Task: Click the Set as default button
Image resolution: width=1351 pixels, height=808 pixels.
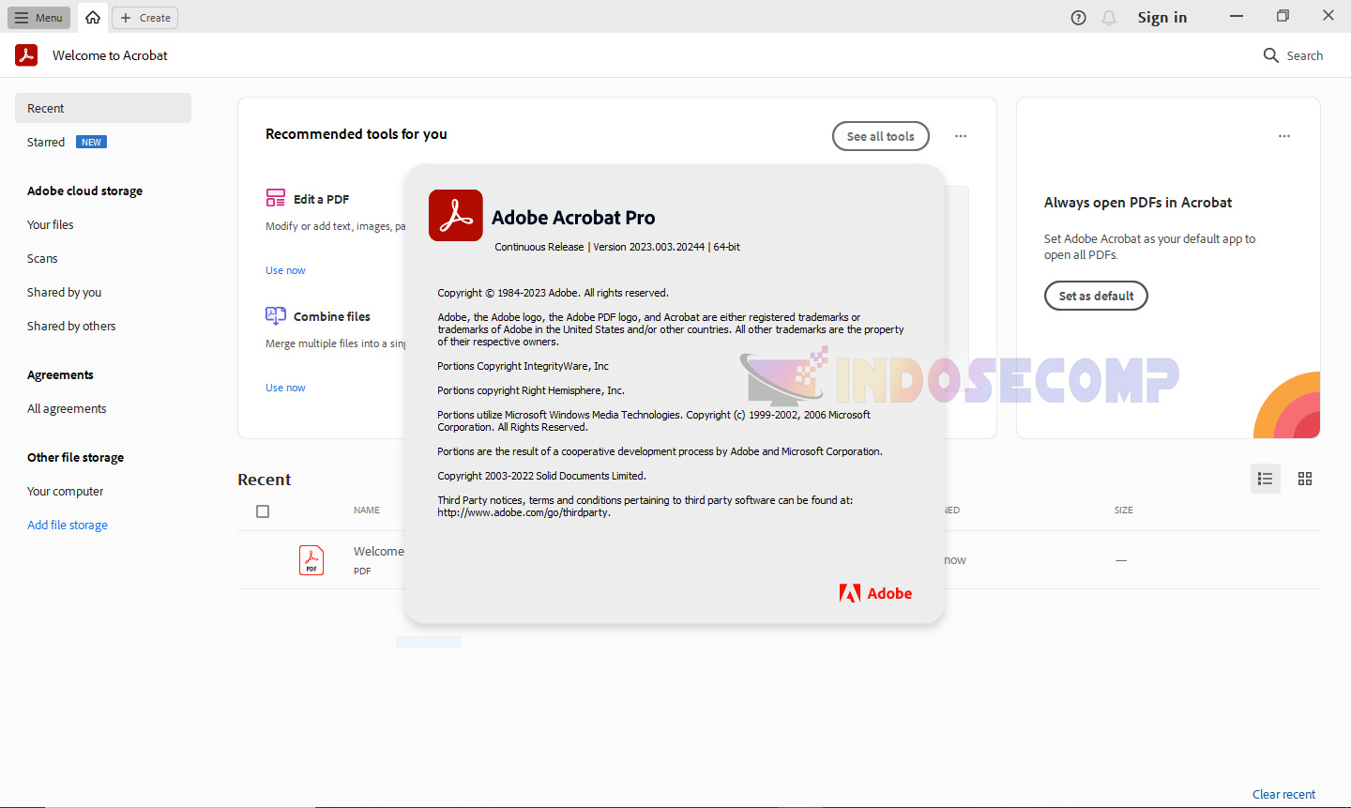Action: click(1096, 296)
